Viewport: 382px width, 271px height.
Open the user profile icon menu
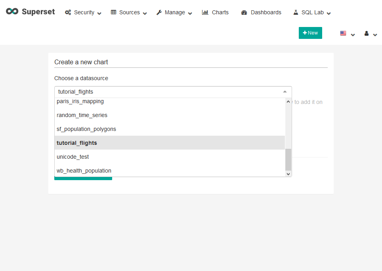371,34
